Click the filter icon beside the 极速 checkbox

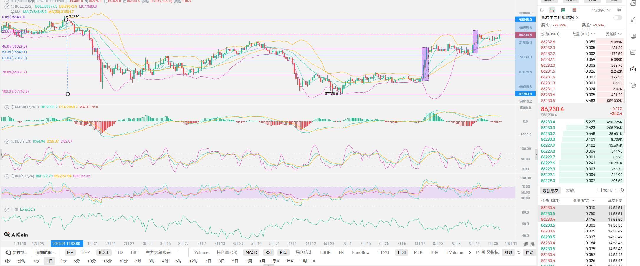(616, 190)
